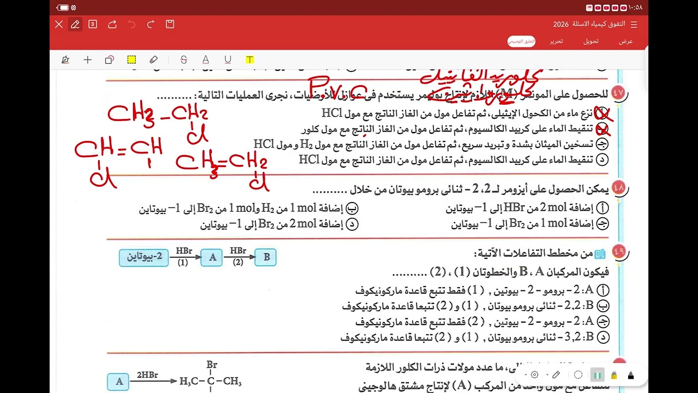This screenshot has width=698, height=393.
Task: Select the shapes tool icon
Action: (109, 60)
